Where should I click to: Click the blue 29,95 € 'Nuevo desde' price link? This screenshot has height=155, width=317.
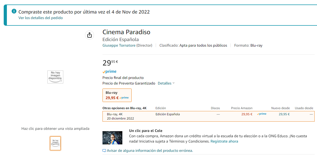click(284, 114)
